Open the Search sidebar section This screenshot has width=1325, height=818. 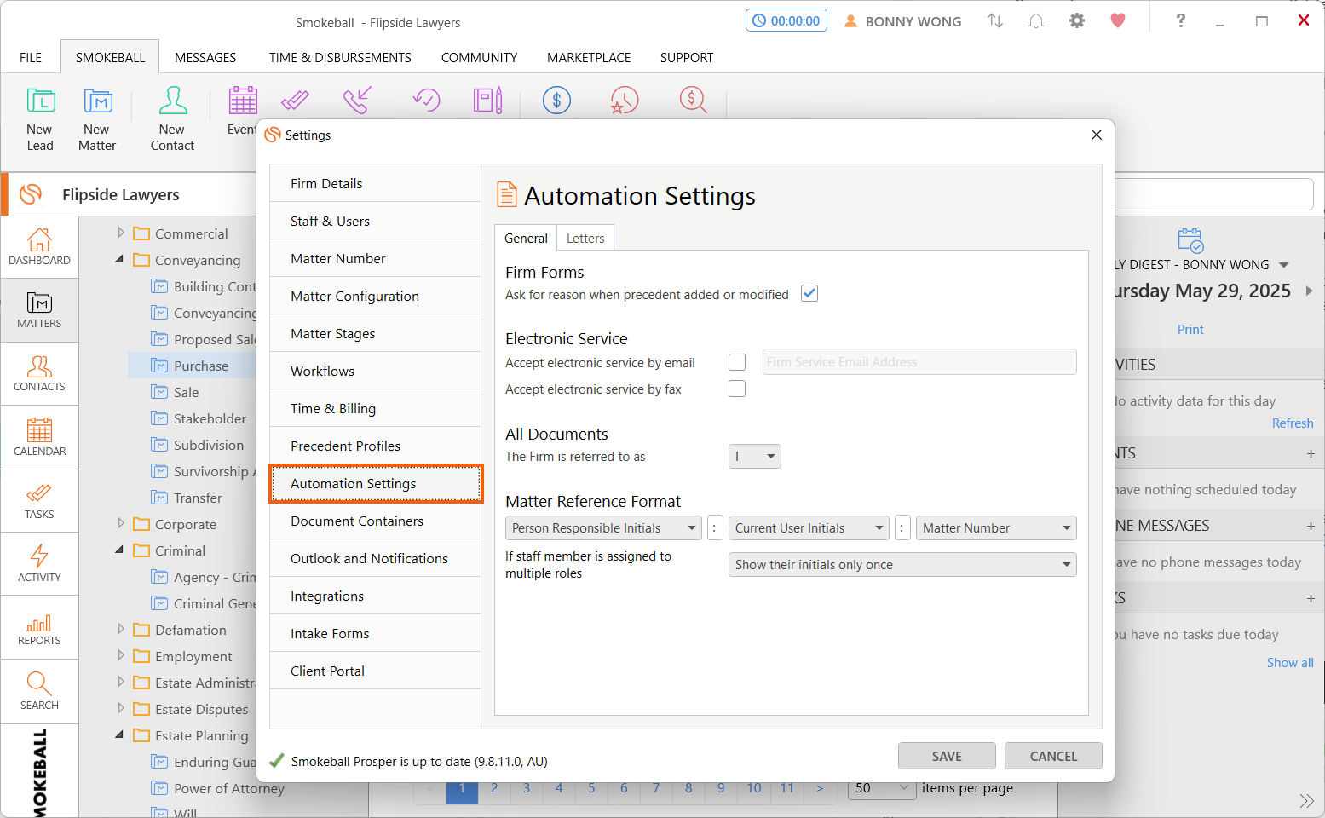(x=40, y=691)
